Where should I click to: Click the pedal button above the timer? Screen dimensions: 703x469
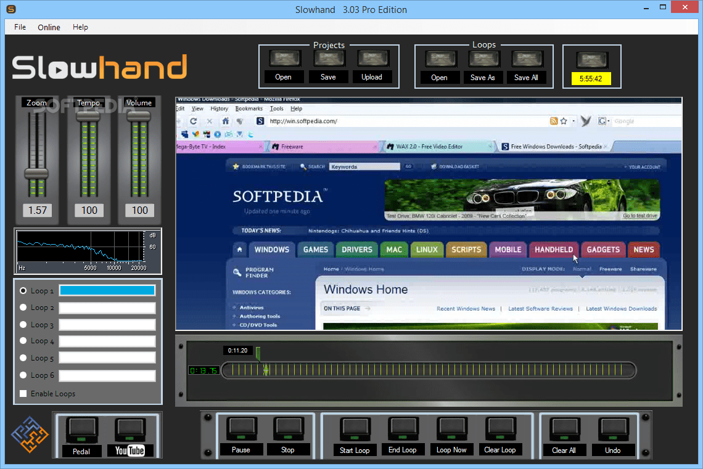point(592,60)
